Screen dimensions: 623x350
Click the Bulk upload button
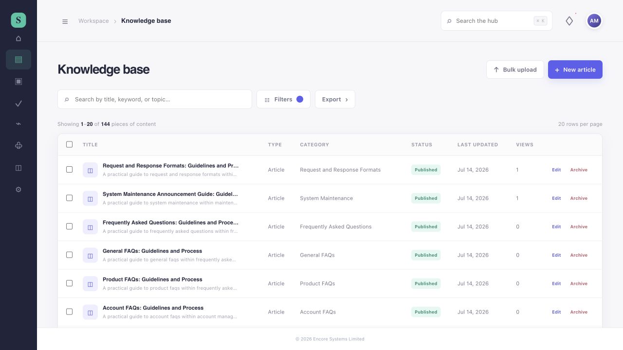pos(515,70)
